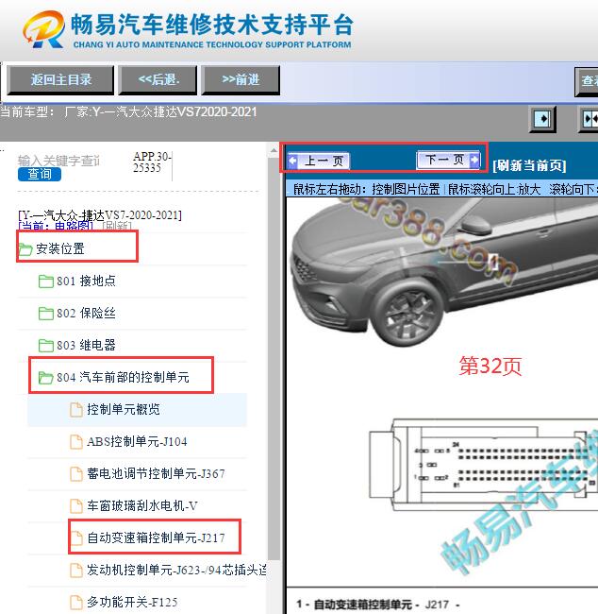Expand the 801 接地点 folder

86,281
